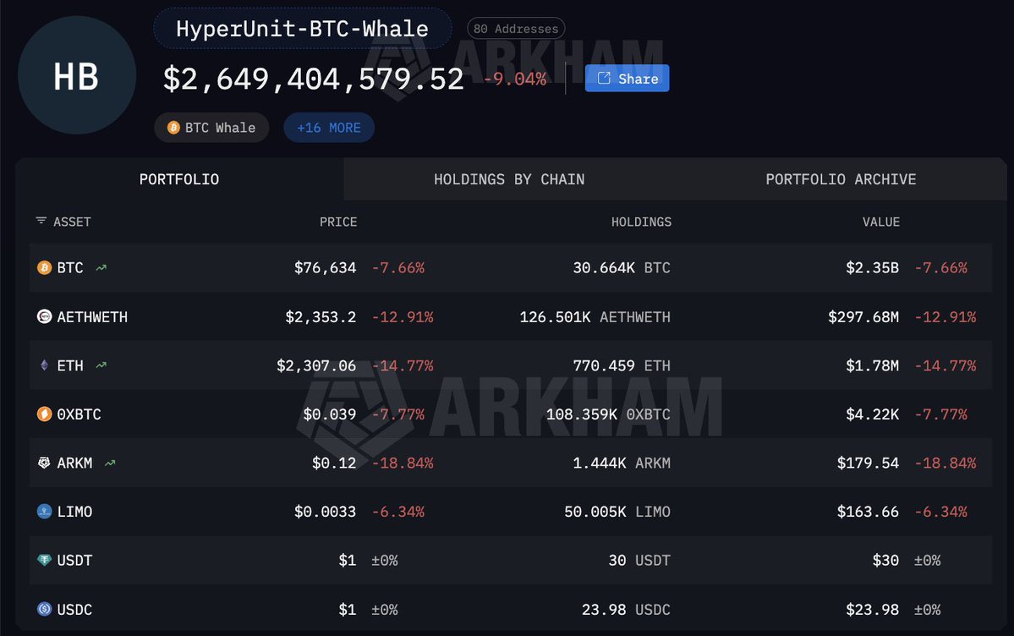This screenshot has height=636, width=1014.
Task: Expand the +16 MORE tags
Action: click(329, 128)
